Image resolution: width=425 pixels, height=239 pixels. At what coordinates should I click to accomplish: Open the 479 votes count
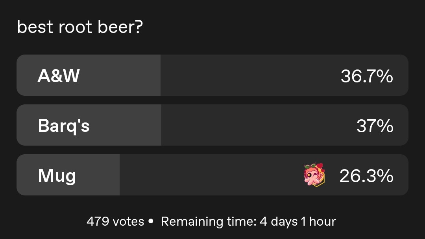tap(115, 221)
